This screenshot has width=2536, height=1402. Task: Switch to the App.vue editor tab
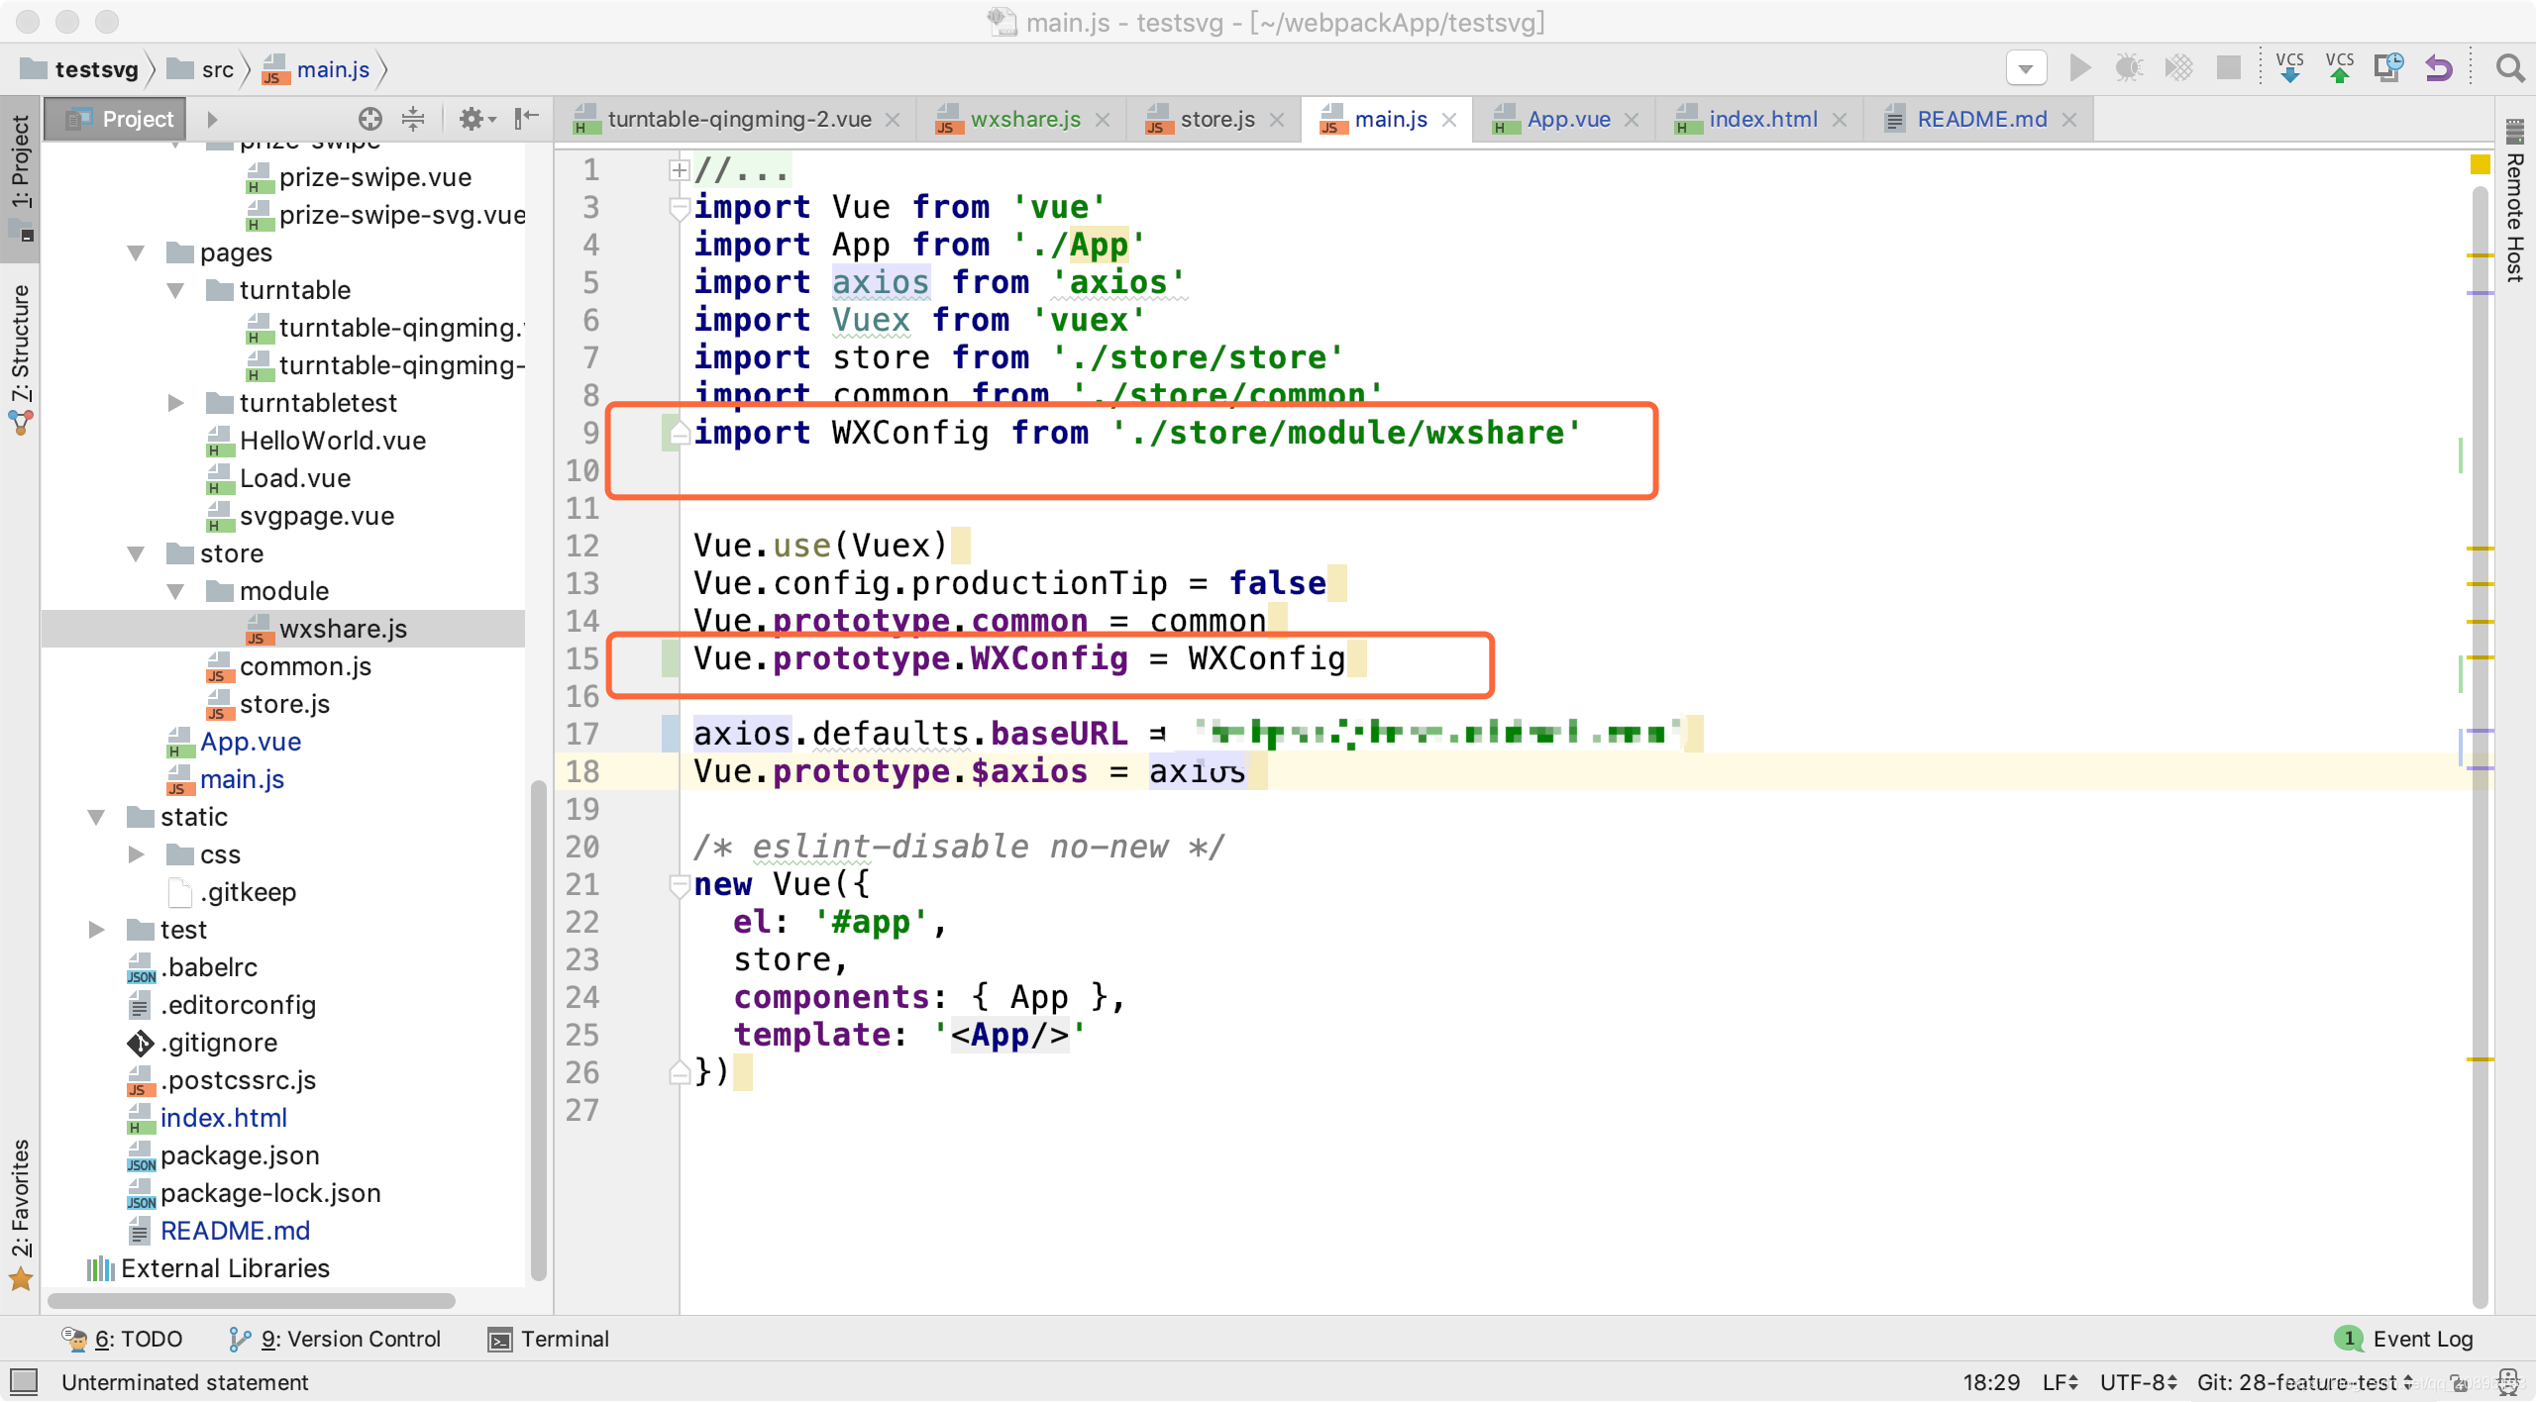tap(1568, 119)
